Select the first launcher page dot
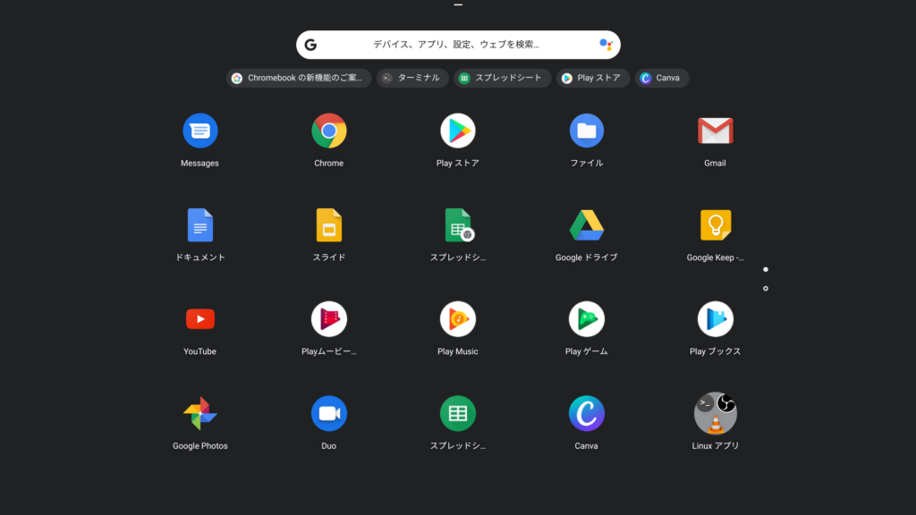 click(766, 270)
